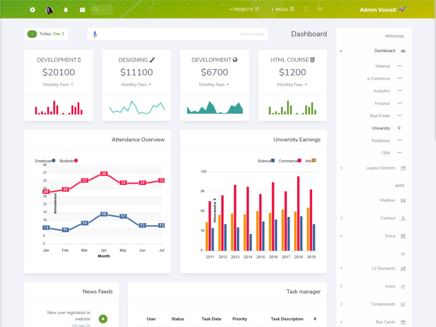Click the Mailbox envelope icon in sidebar
436x327 pixels.
[x=403, y=201]
